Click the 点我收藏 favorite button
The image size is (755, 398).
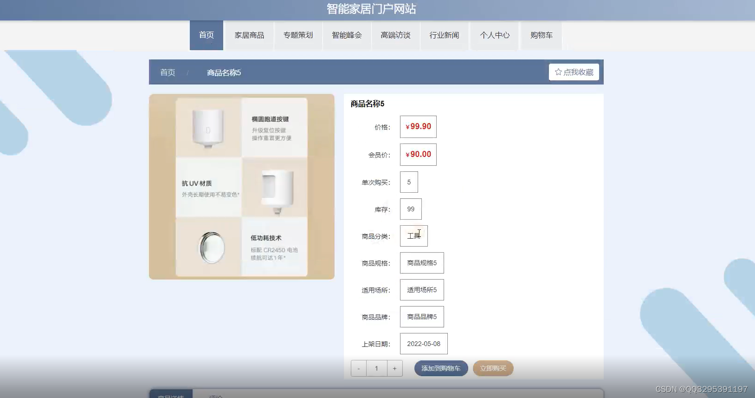point(574,72)
